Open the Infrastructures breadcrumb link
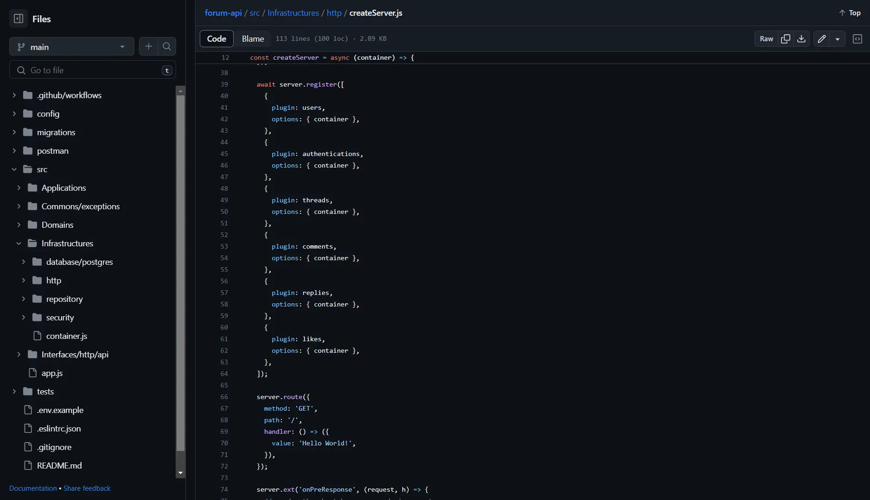Image resolution: width=870 pixels, height=500 pixels. pos(293,13)
